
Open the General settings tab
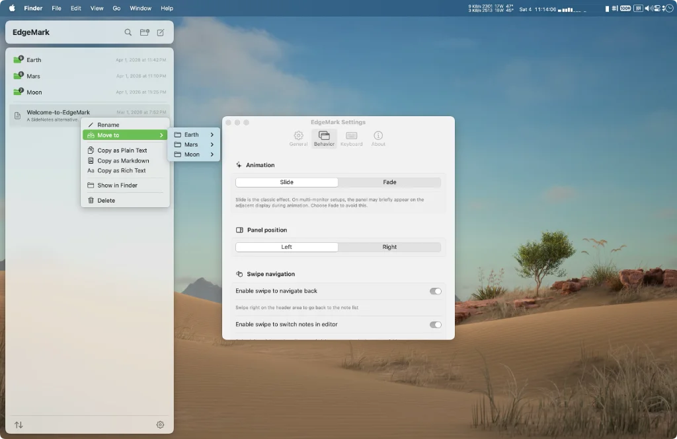point(298,139)
